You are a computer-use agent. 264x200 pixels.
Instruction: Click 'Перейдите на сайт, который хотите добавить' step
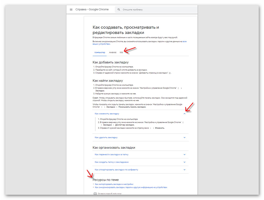(x=121, y=70)
